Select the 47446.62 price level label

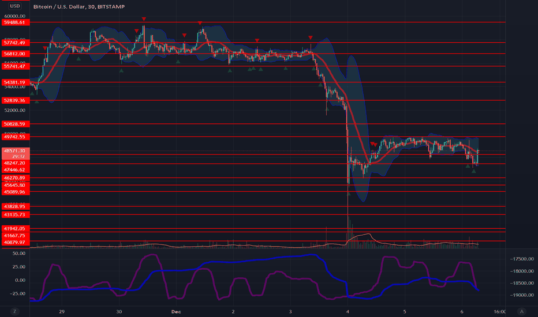pyautogui.click(x=16, y=169)
